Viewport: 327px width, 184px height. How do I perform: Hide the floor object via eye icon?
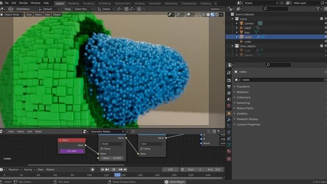(326, 32)
